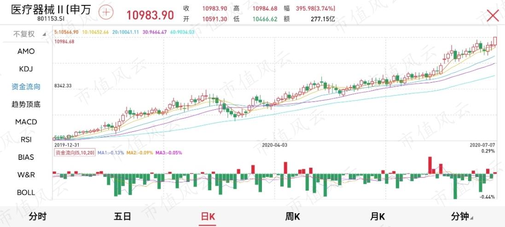The image size is (505, 227).
Task: Click the turnover value 277.15亿
Action: (x=323, y=19)
